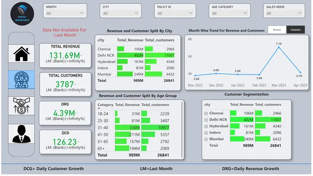Open the POLICY ID filter dropdown

[175, 11]
